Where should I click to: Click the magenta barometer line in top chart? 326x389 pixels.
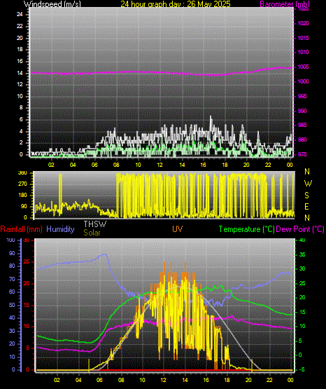tap(161, 72)
